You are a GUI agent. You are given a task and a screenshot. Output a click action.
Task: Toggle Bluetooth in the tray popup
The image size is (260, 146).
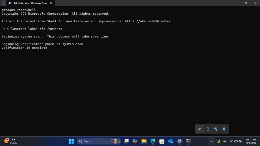tap(224, 129)
